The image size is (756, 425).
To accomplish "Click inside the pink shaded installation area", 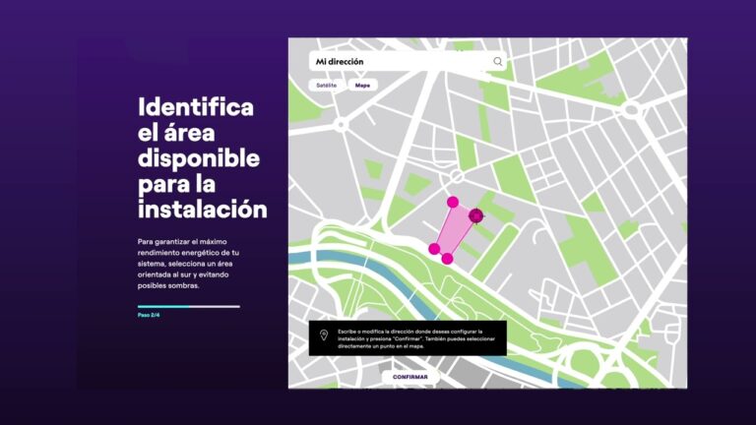I will point(453,231).
